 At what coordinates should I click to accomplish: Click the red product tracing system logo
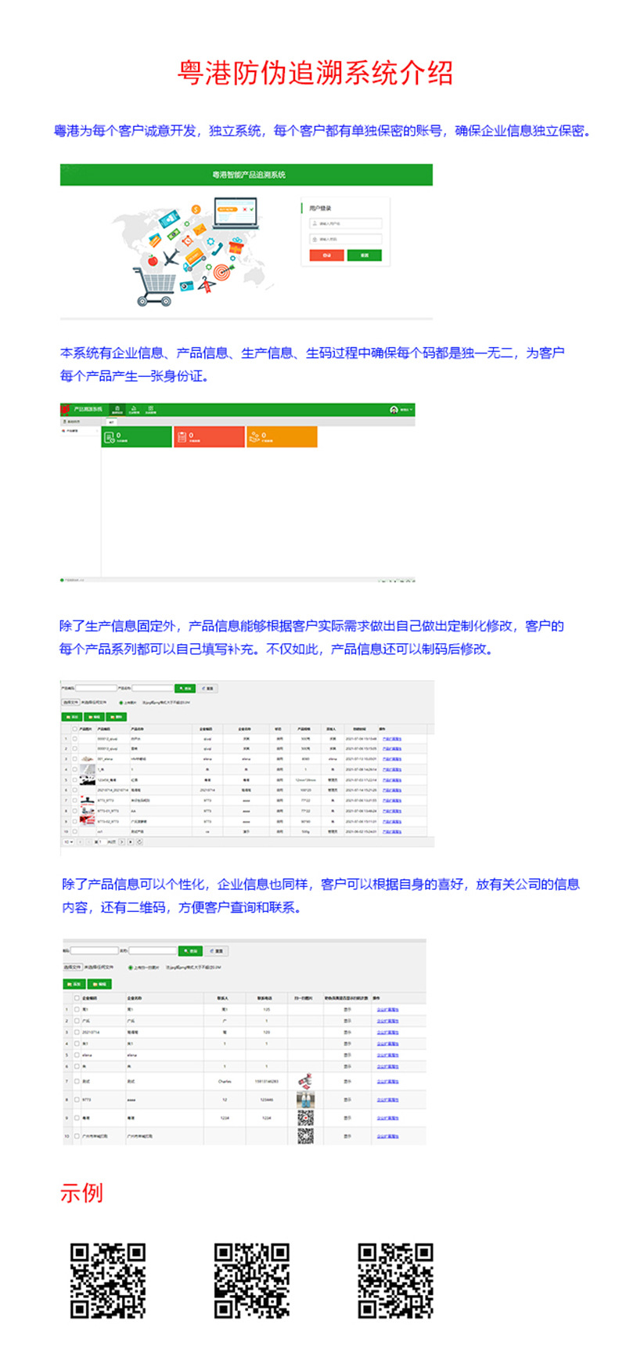pos(66,410)
